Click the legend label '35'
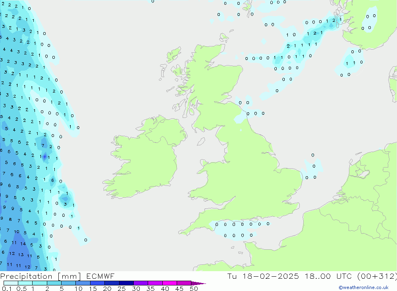 (150, 289)
